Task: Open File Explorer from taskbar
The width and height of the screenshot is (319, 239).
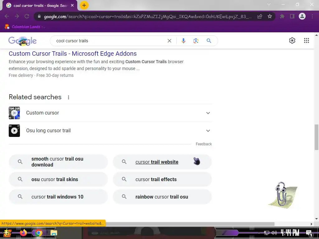Action: point(54,233)
